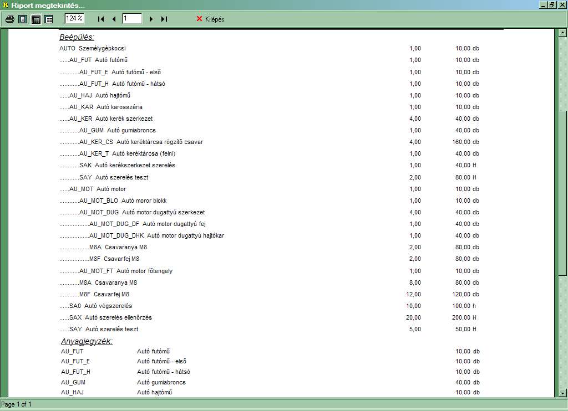Image resolution: width=568 pixels, height=411 pixels.
Task: Select the AU_MOT_DUG_DF dugattyú fej row
Action: [270, 224]
